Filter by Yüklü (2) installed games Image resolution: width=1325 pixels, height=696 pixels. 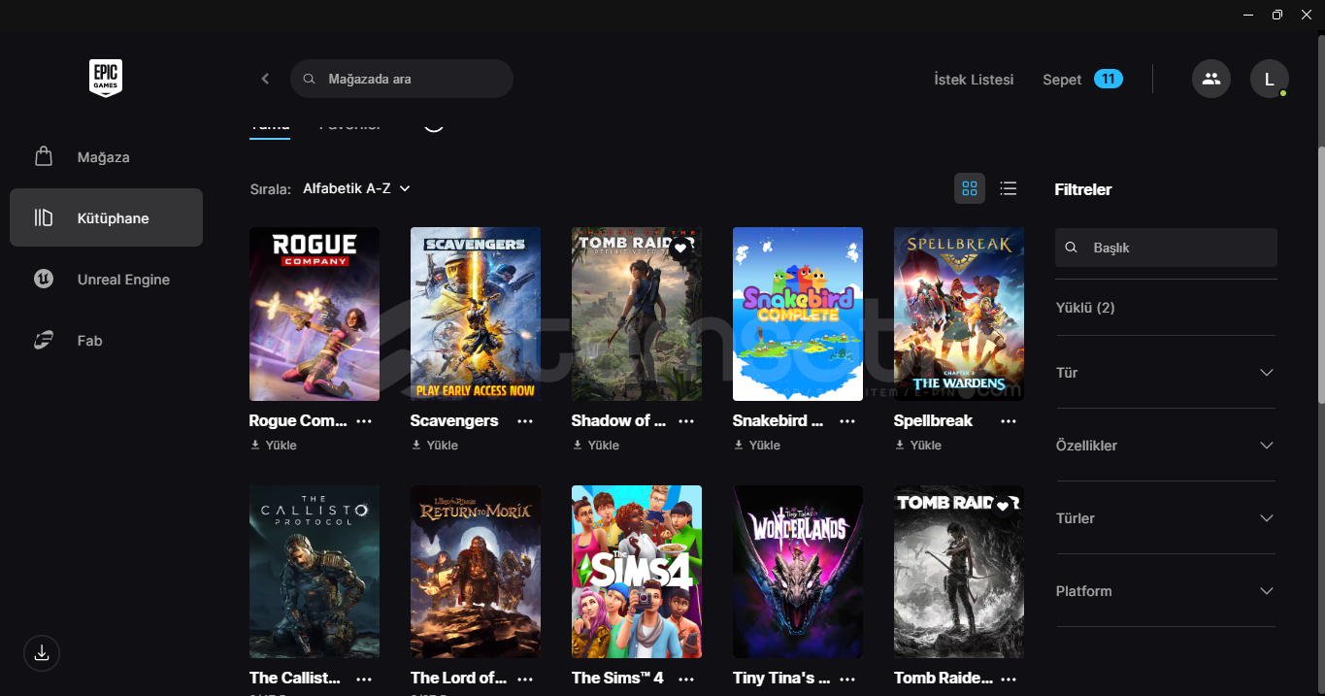tap(1085, 308)
